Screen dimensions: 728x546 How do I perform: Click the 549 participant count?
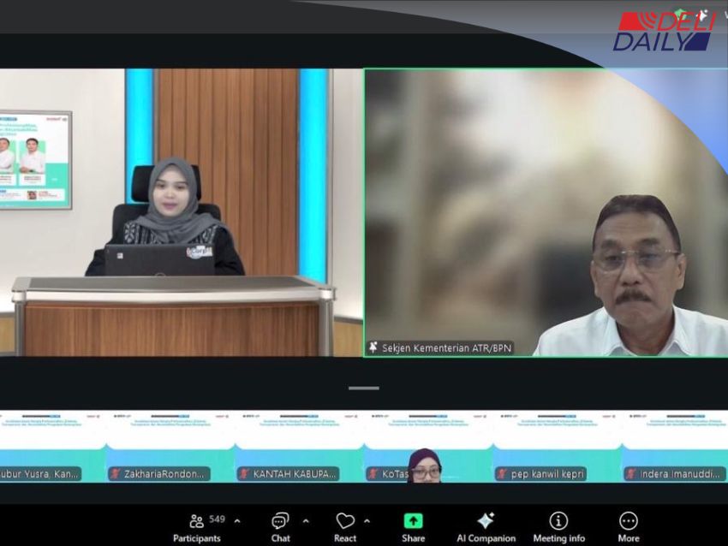pos(216,519)
